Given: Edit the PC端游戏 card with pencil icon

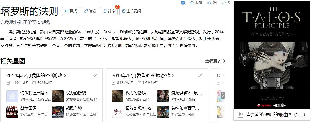Looking at the screenshot, I should [x=200, y=75].
